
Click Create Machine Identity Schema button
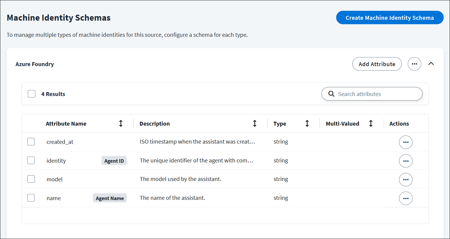pyautogui.click(x=389, y=18)
